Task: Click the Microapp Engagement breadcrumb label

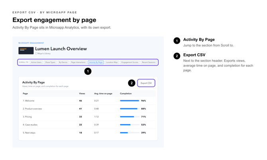Action: [31, 43]
